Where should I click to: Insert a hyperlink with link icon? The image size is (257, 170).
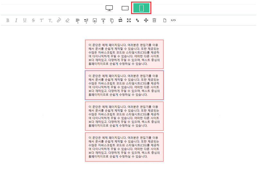click(59, 20)
